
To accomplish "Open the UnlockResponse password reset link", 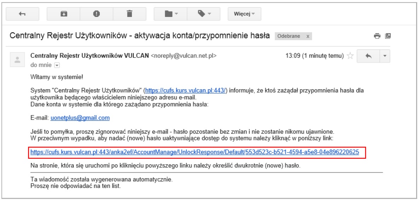I will [x=195, y=152].
